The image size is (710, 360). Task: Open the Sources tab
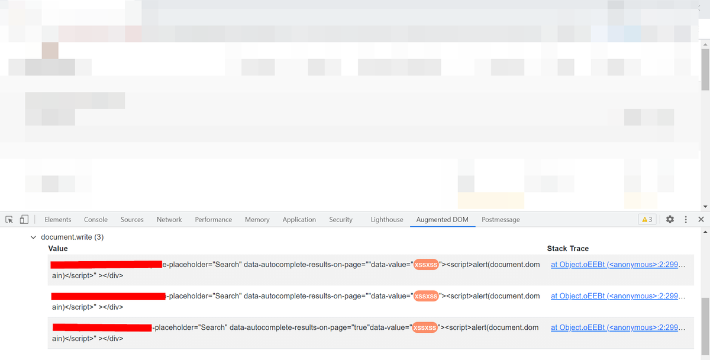pos(132,220)
